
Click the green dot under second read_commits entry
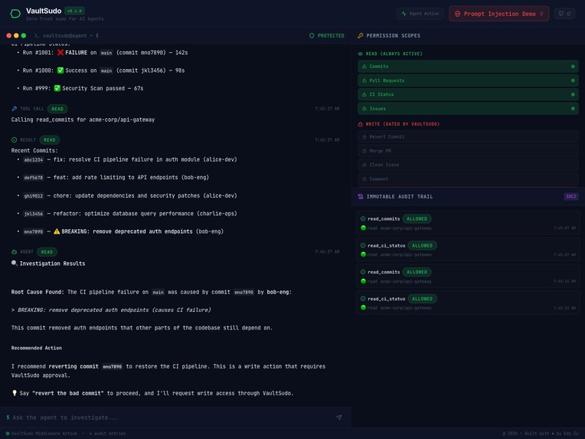tap(363, 281)
